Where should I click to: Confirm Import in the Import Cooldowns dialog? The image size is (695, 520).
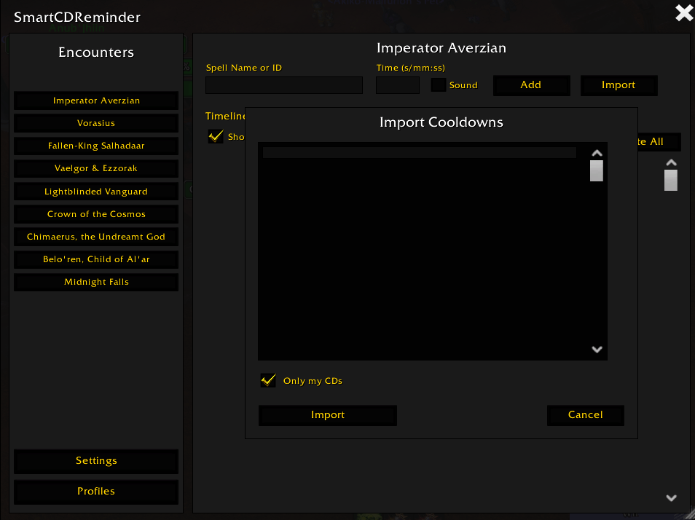point(328,415)
